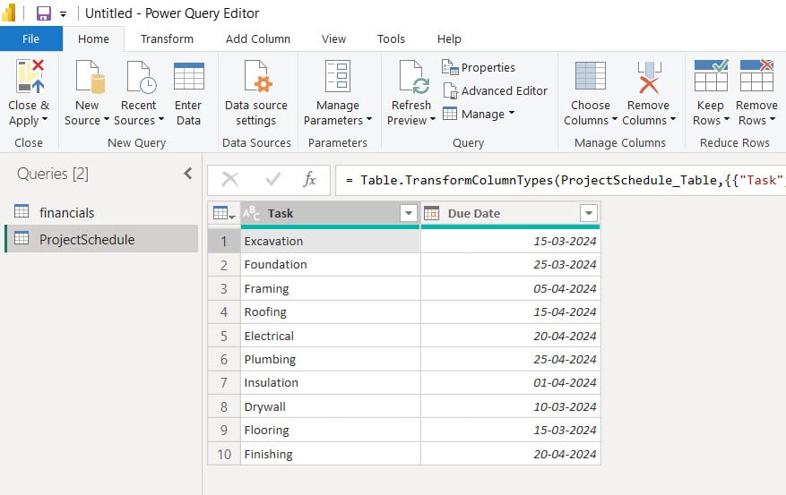Cancel formula edit with X icon
Screen dimensions: 786x495
[230, 179]
